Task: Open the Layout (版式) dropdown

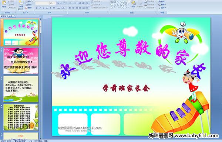Action: [29, 1]
